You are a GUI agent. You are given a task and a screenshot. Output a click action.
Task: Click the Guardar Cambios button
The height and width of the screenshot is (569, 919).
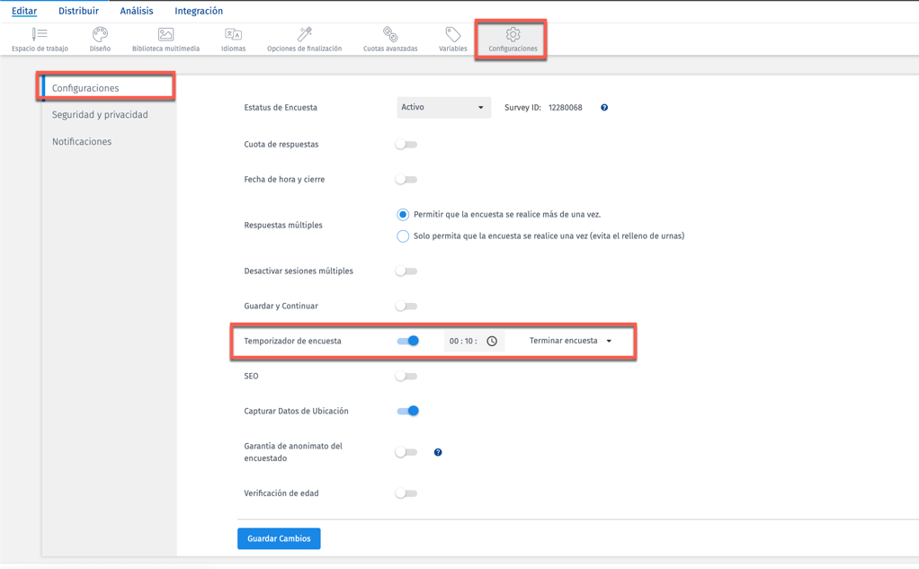point(279,538)
